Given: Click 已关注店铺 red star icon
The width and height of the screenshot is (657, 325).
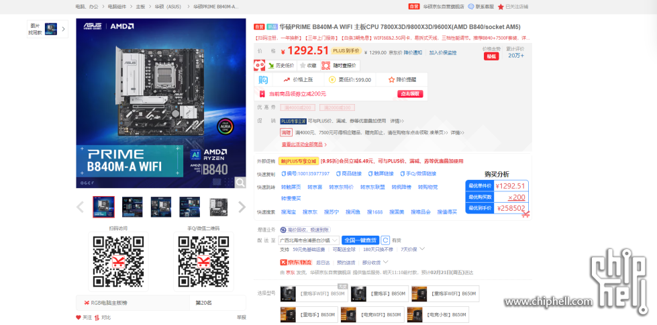Looking at the screenshot, I should pyautogui.click(x=501, y=7).
